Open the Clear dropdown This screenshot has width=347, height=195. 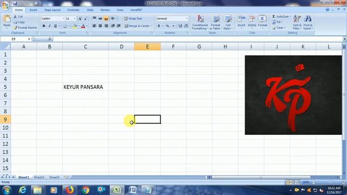click(x=279, y=28)
